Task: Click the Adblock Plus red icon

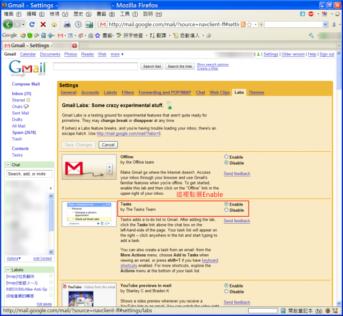Action: (x=311, y=14)
